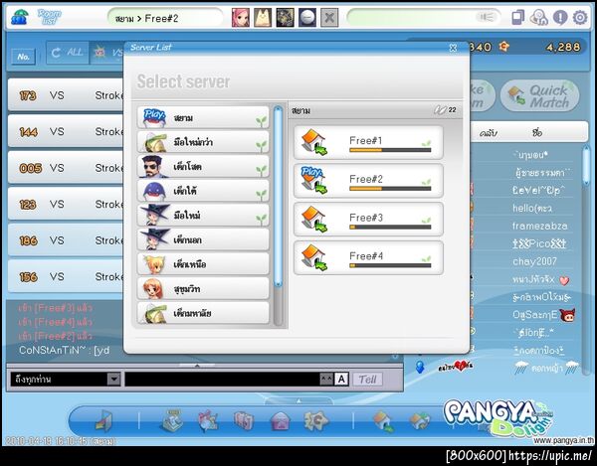Open the mail envelope icon in bottom bar
597x466 pixels.
pyautogui.click(x=280, y=421)
